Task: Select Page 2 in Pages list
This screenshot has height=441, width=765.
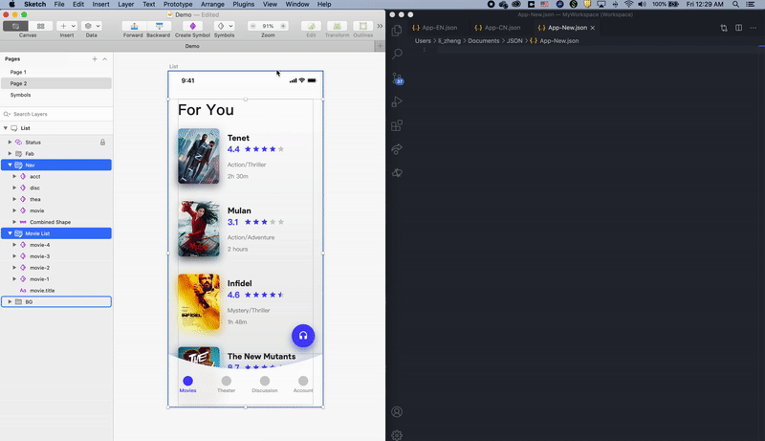Action: point(56,83)
